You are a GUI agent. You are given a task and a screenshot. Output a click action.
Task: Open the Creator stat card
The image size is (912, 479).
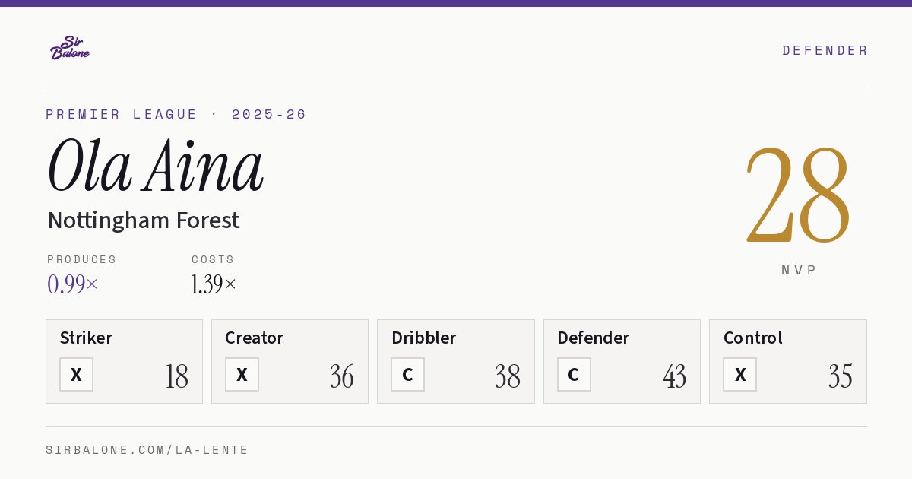coord(290,361)
